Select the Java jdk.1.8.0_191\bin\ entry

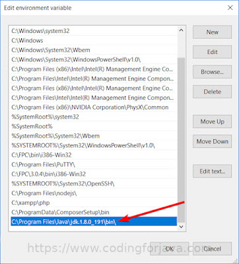click(94, 222)
